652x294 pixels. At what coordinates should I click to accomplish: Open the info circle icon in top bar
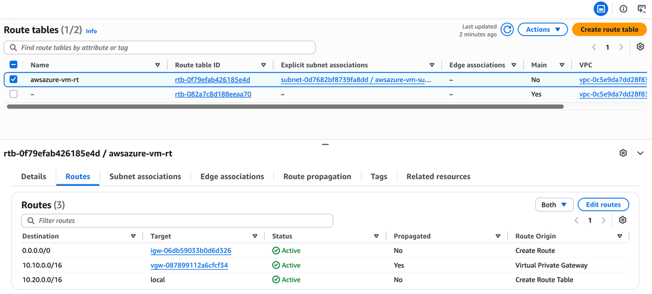[x=623, y=8]
